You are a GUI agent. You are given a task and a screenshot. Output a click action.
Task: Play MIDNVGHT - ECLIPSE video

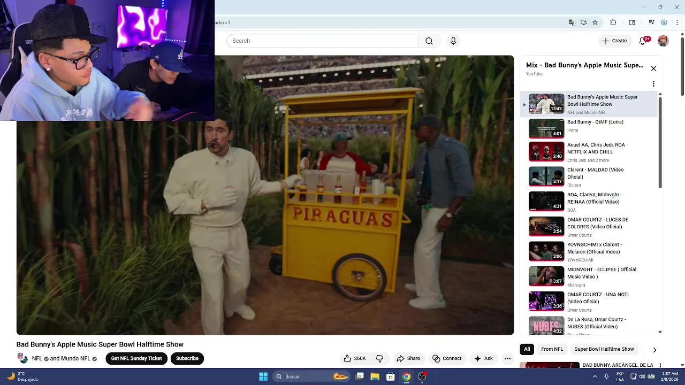tap(589, 276)
